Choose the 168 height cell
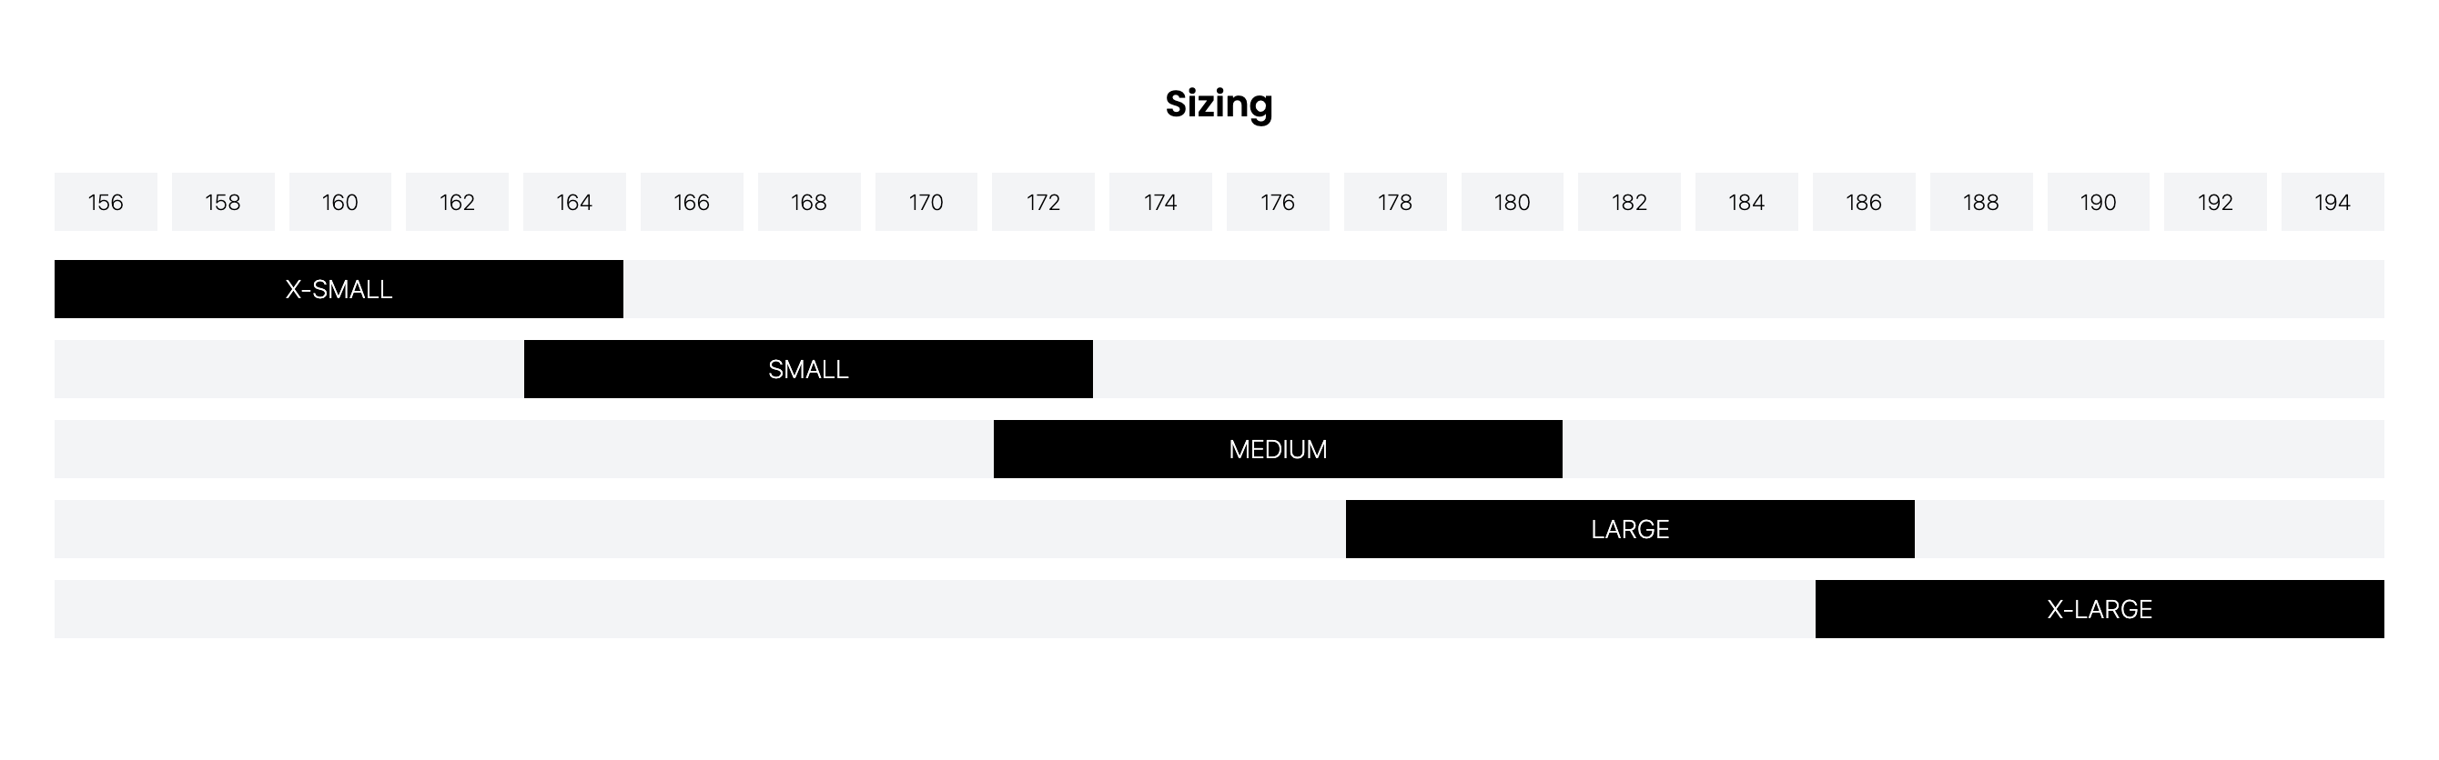 coord(808,201)
